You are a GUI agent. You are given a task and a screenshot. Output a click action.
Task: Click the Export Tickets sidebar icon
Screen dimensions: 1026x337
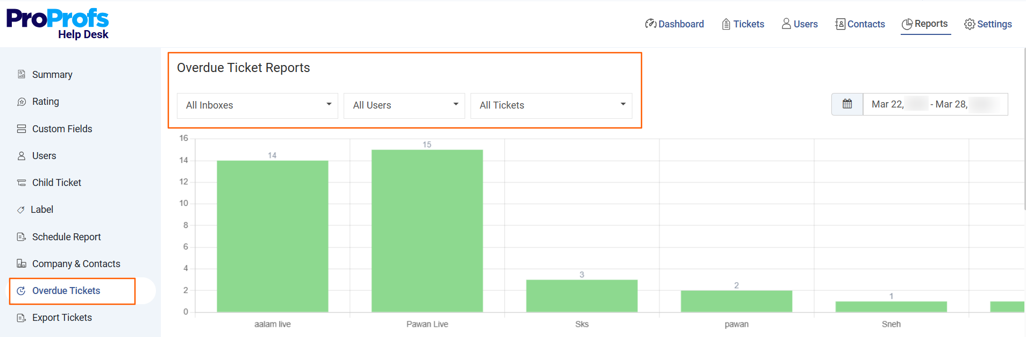click(22, 318)
